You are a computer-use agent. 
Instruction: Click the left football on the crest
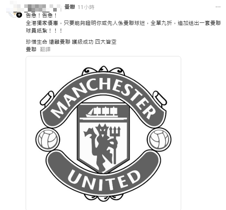point(48,140)
